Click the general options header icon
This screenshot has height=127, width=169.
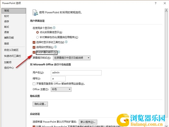[x=35, y=12]
